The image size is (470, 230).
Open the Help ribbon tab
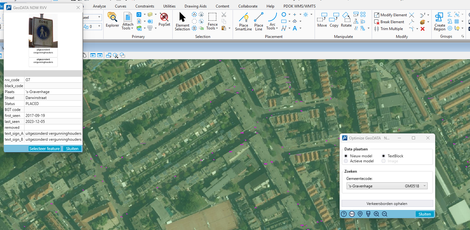(270, 6)
